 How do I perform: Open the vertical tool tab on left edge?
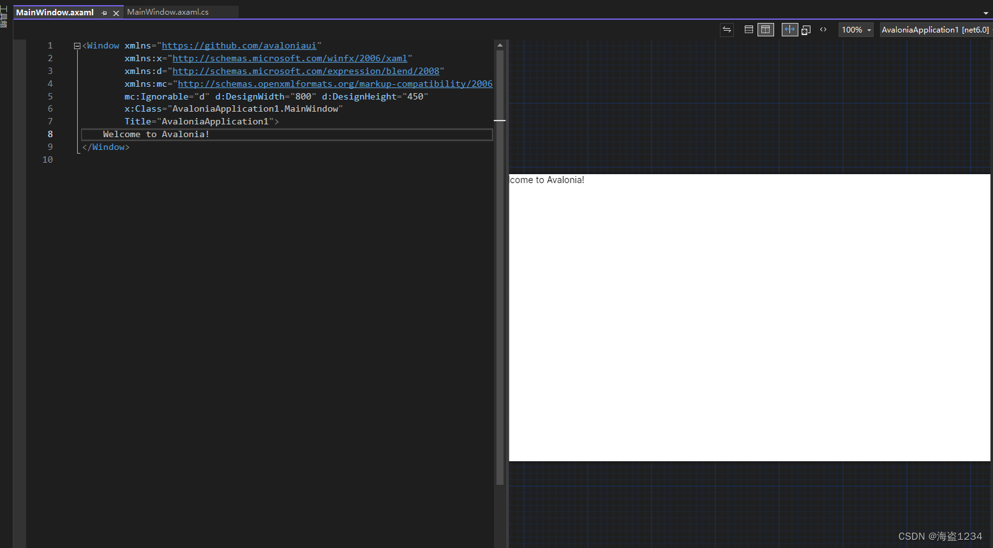(x=4, y=17)
